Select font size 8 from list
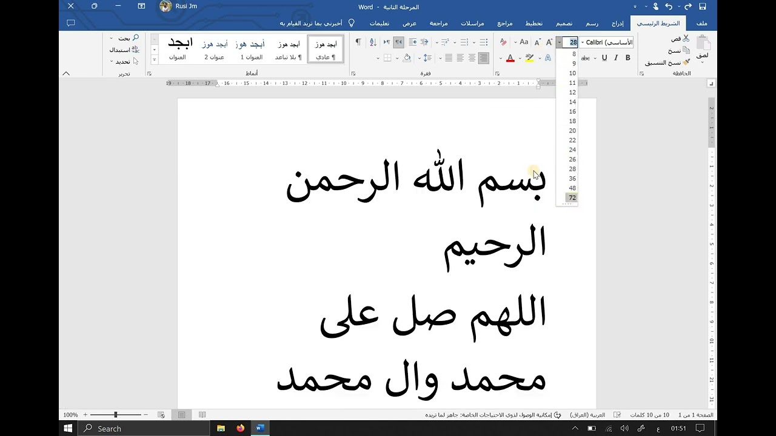The width and height of the screenshot is (776, 436). (x=567, y=54)
